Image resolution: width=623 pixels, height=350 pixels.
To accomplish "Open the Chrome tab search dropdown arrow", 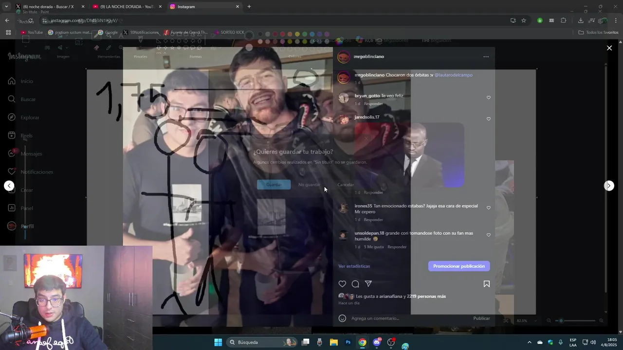I will pyautogui.click(x=6, y=7).
